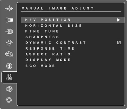This screenshot has width=127, height=109.
Task: Select the Manual Image Adjust hand icon
Action: pos(9,77)
